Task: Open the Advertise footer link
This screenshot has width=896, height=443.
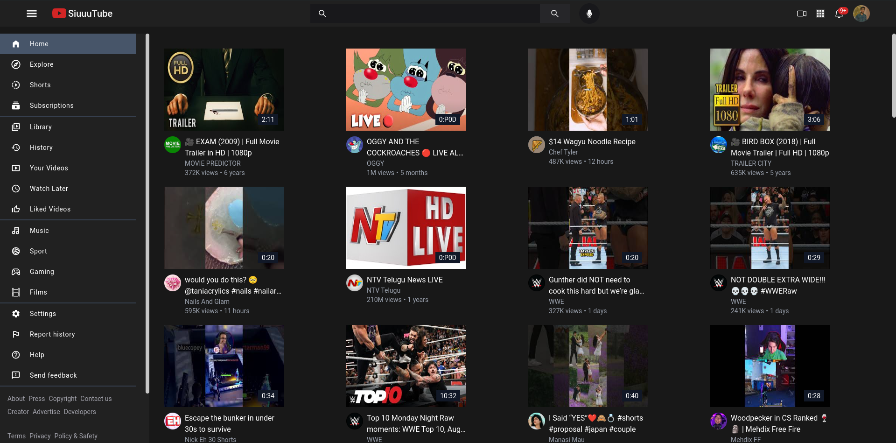Action: click(x=46, y=412)
